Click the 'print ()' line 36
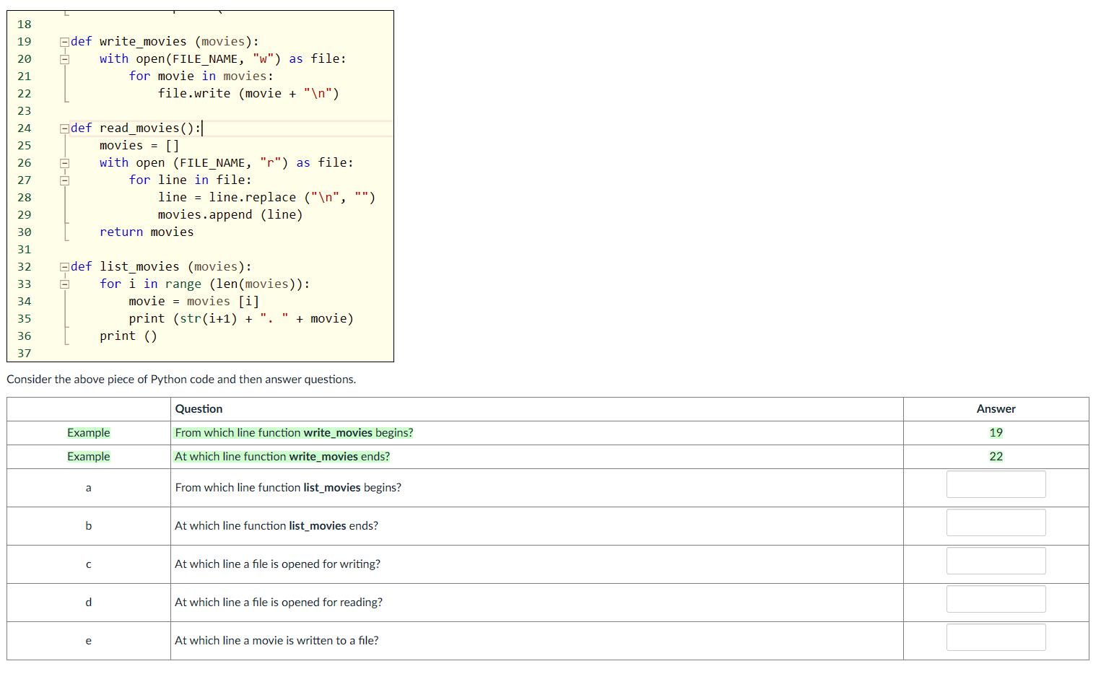The width and height of the screenshot is (1101, 674). point(129,336)
